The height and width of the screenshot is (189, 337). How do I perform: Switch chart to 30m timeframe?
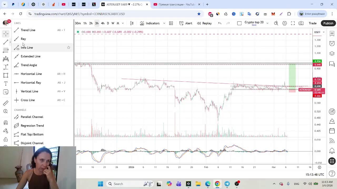coord(78,23)
